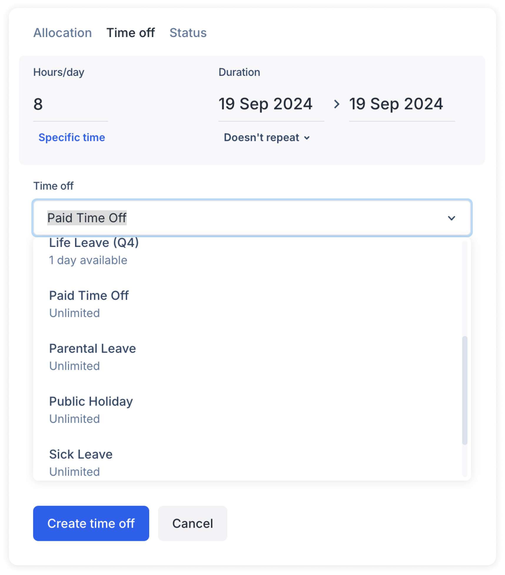Screen dimensions: 505x575
Task: Switch to the Allocation tab
Action: coord(62,33)
